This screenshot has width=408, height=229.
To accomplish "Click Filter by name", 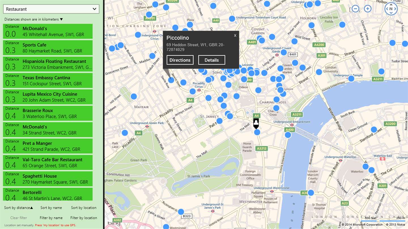I will [x=51, y=218].
